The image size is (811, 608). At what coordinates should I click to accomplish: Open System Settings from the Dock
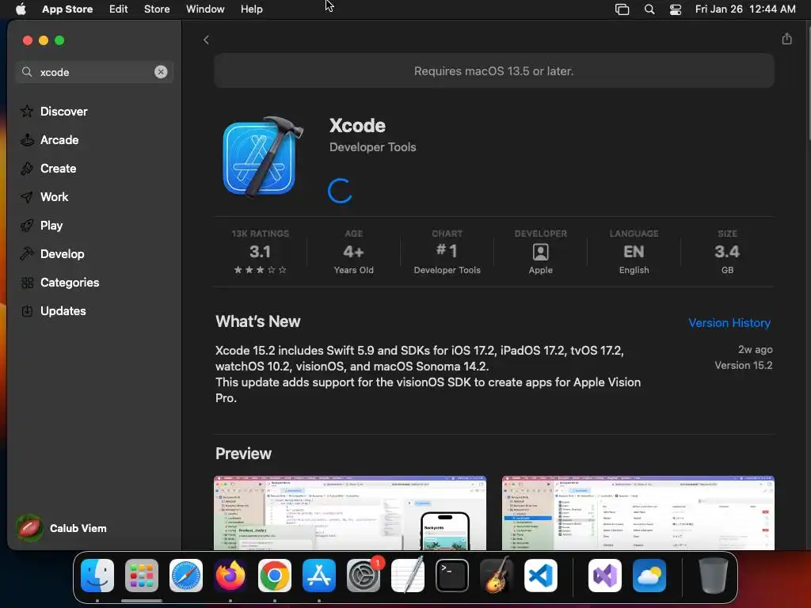(363, 575)
